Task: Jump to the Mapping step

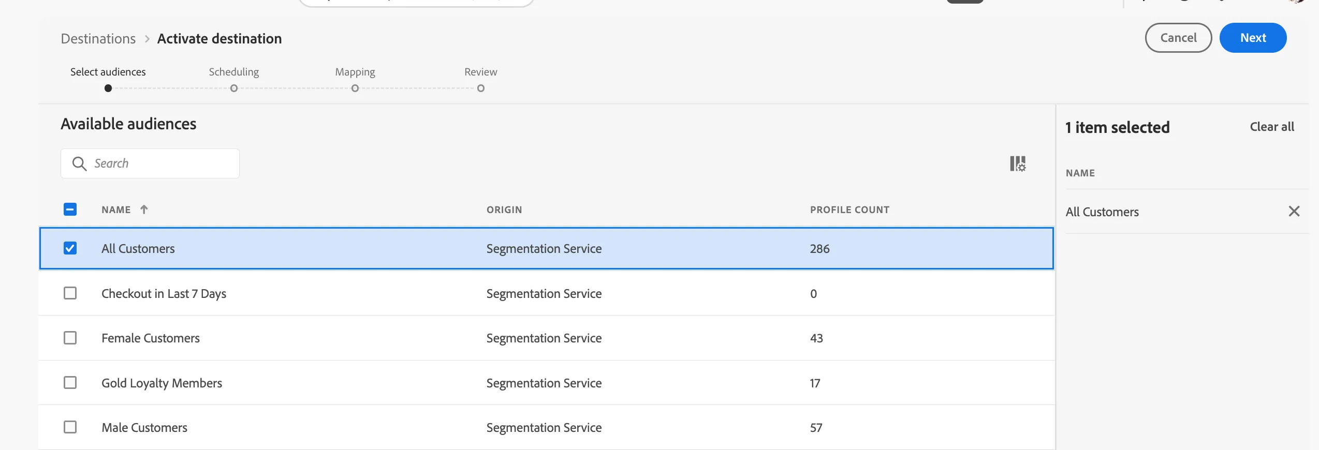Action: [355, 72]
